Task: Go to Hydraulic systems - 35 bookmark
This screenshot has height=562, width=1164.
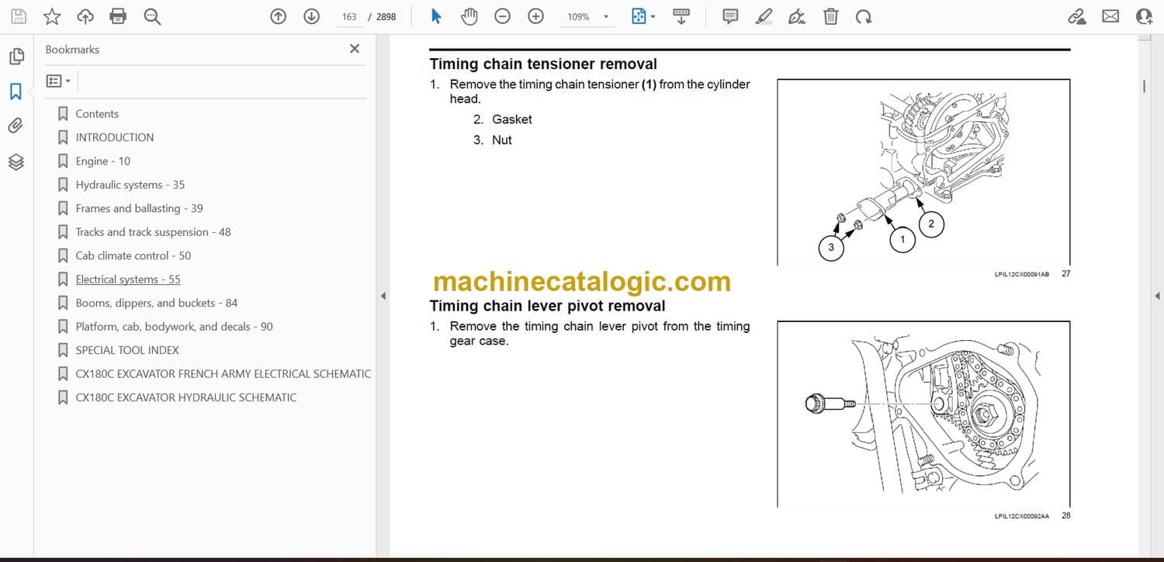Action: tap(130, 185)
